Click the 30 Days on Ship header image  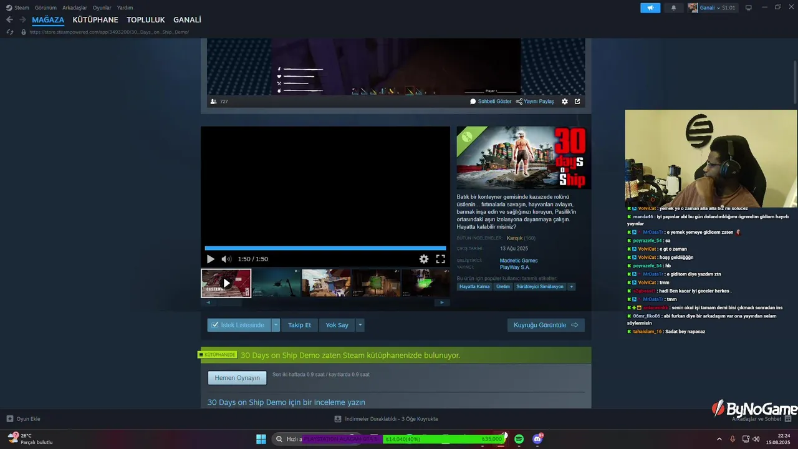point(524,158)
